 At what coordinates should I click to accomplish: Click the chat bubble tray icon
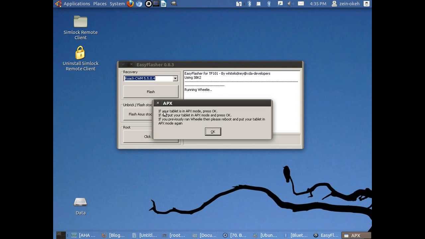click(280, 4)
